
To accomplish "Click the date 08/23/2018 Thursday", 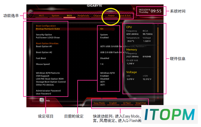I will tap(144, 11).
